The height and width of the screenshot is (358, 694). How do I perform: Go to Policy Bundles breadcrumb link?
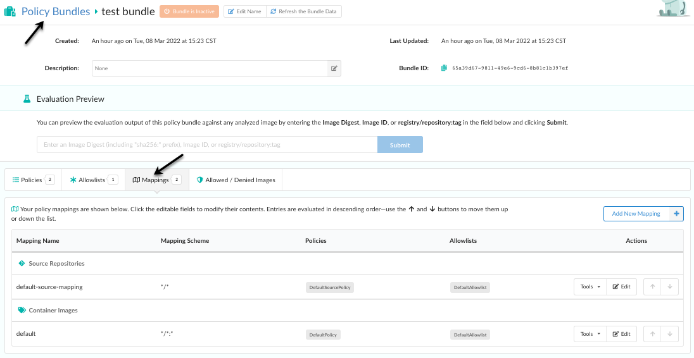(x=56, y=11)
